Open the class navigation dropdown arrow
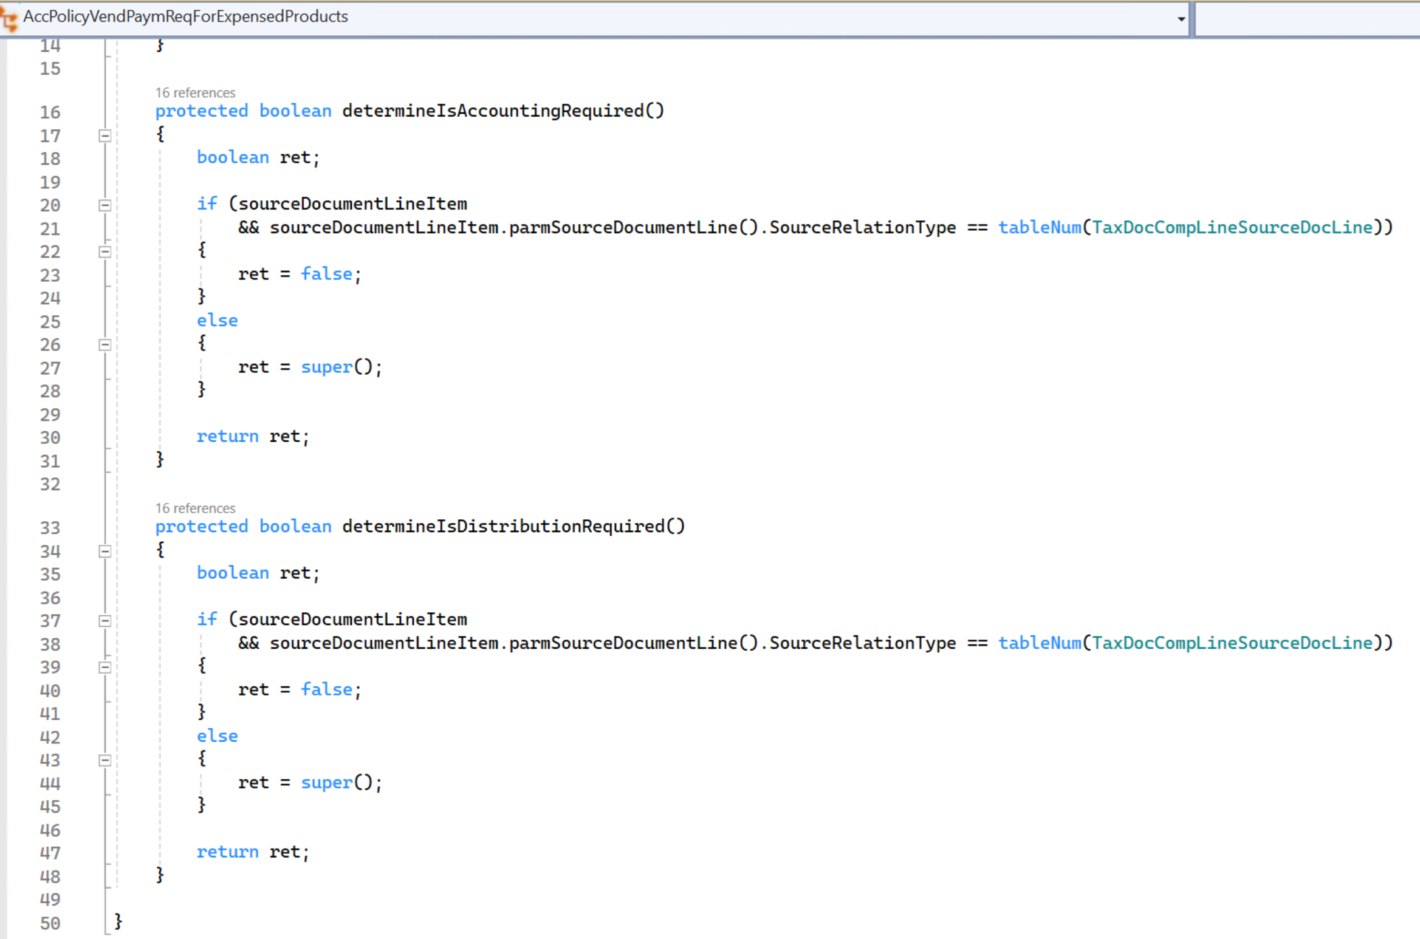Image resolution: width=1420 pixels, height=939 pixels. click(1181, 19)
